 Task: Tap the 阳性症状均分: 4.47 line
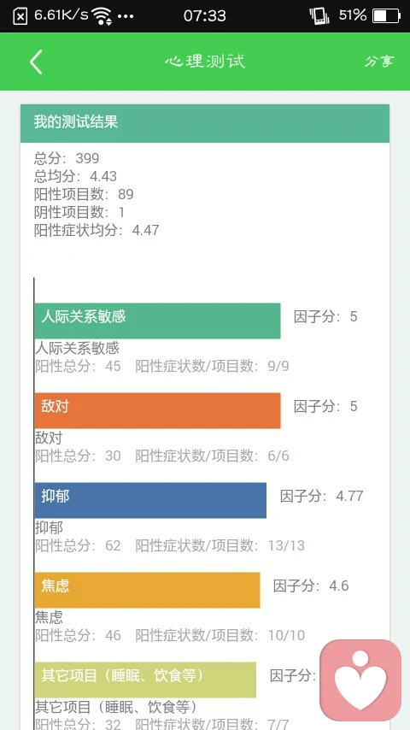pyautogui.click(x=97, y=230)
